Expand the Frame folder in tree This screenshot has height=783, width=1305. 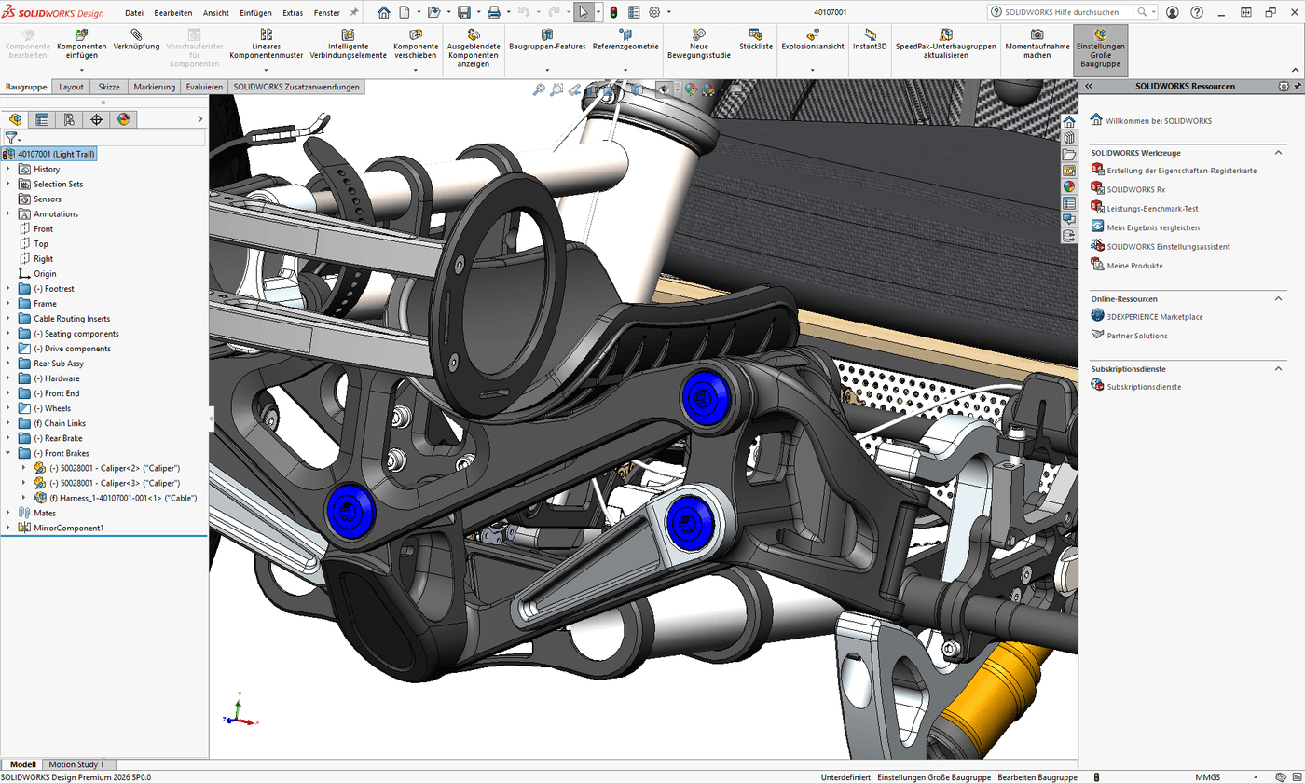point(8,304)
